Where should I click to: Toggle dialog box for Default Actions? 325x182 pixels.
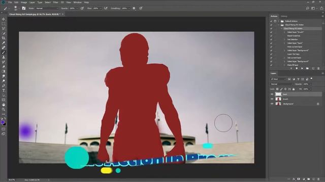click(x=275, y=21)
